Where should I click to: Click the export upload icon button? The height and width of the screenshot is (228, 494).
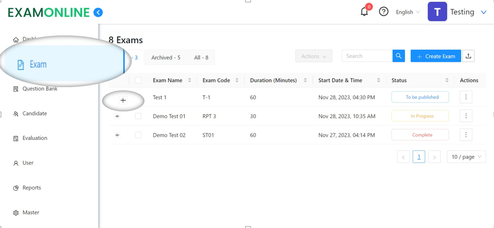[468, 56]
